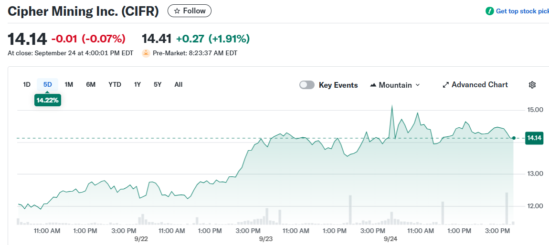The height and width of the screenshot is (245, 549).
Task: Click the Pre-Market 8:23:37 AM EDT text
Action: point(195,53)
